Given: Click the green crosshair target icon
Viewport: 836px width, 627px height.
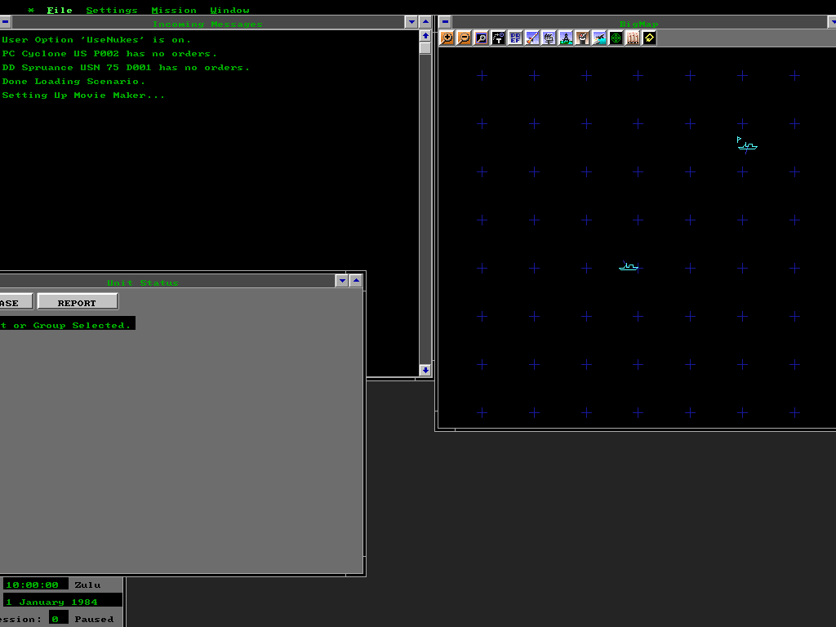Looking at the screenshot, I should [616, 38].
